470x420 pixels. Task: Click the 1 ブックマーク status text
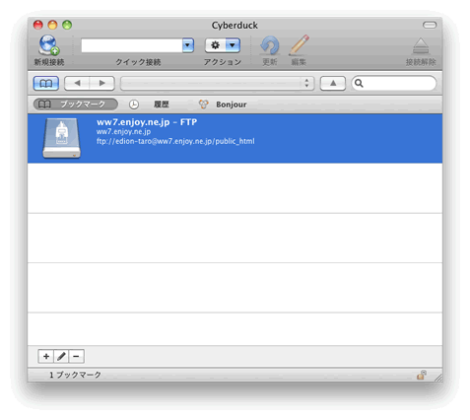(75, 375)
